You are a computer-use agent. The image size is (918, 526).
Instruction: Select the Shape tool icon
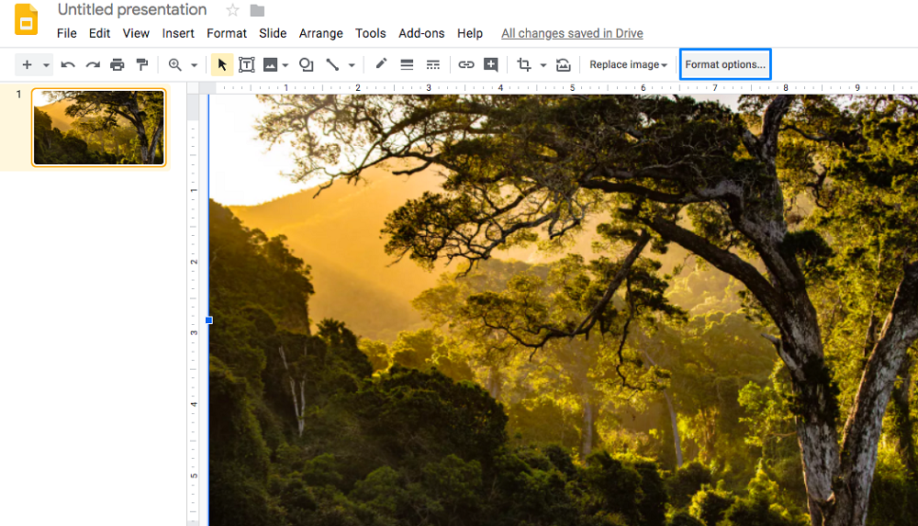307,65
